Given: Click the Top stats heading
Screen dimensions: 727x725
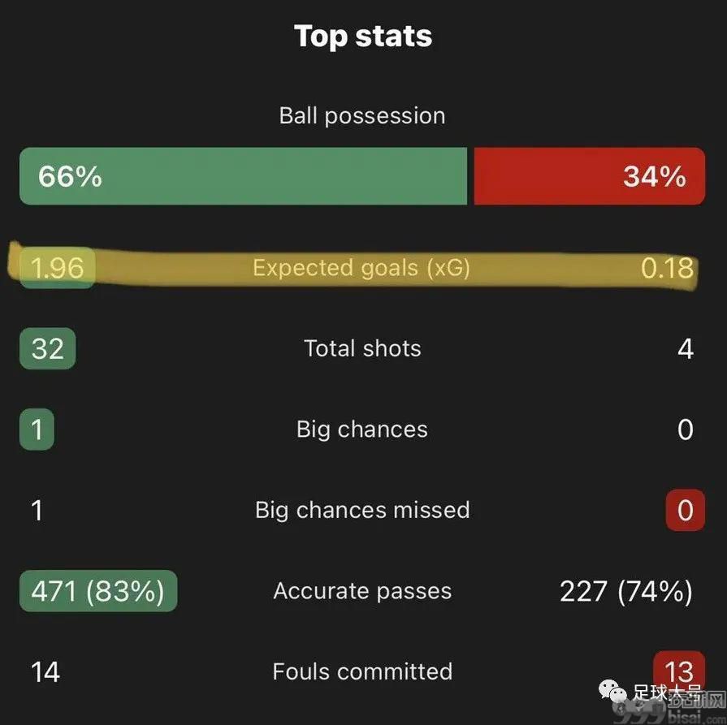Looking at the screenshot, I should [x=363, y=37].
